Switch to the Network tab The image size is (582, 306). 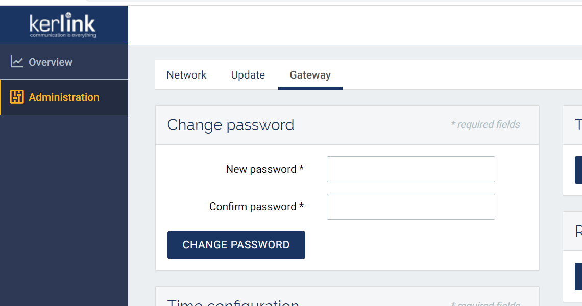click(x=186, y=75)
